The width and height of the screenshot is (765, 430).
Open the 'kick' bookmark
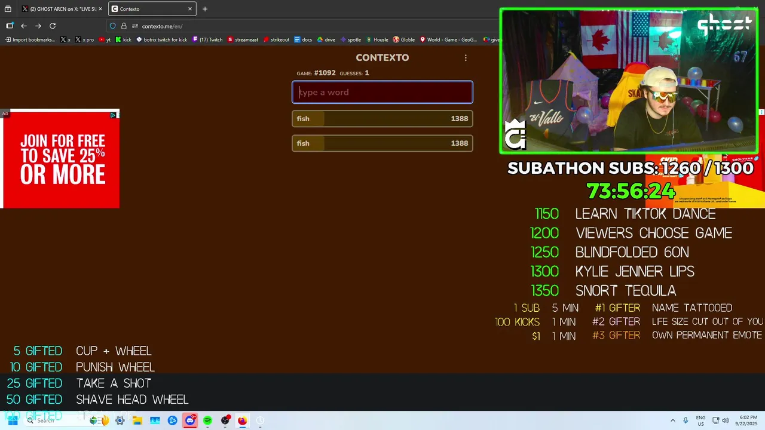(x=123, y=40)
